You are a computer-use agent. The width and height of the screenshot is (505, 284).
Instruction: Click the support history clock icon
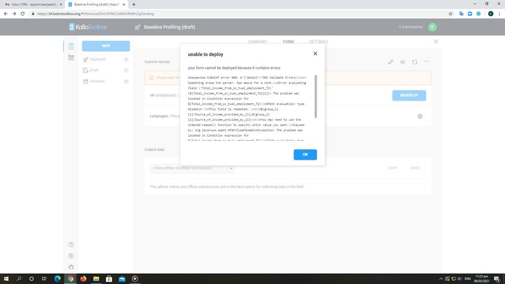pyautogui.click(x=71, y=256)
